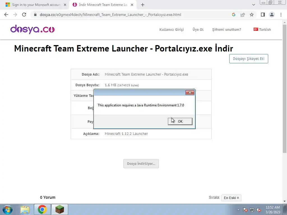This screenshot has width=287, height=215.
Task: Click the Şifremi unuttum? link
Action: (x=226, y=29)
